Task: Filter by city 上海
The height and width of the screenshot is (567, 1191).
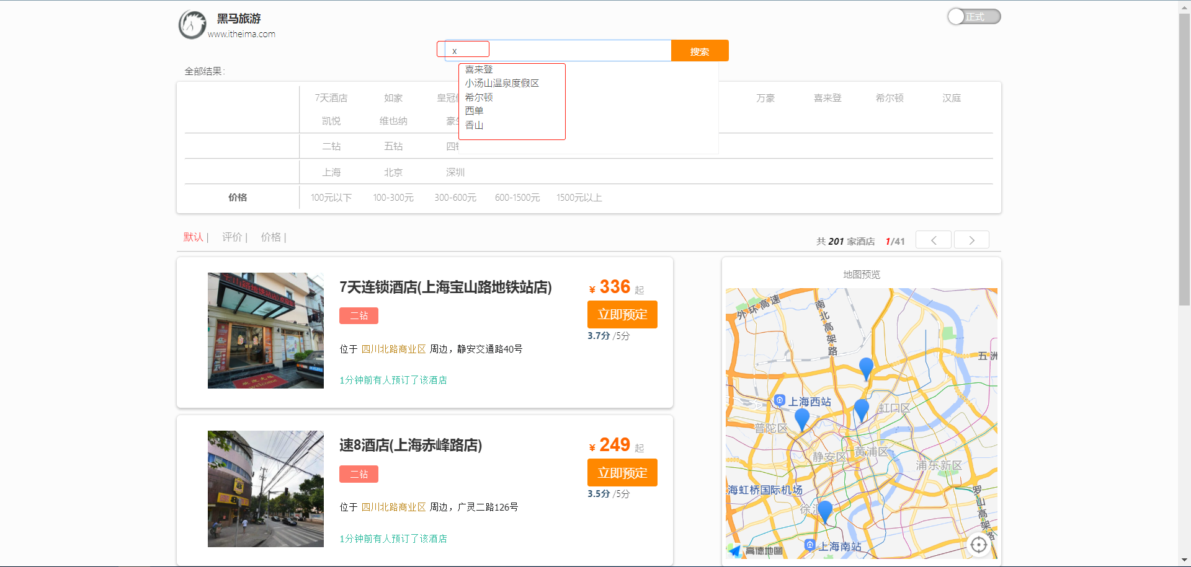Action: (x=331, y=172)
